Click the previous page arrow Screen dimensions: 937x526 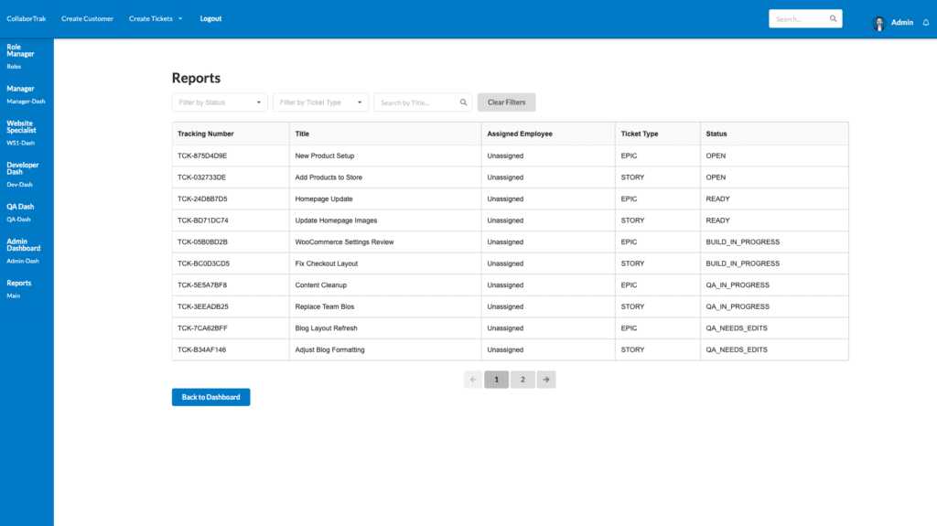click(473, 379)
